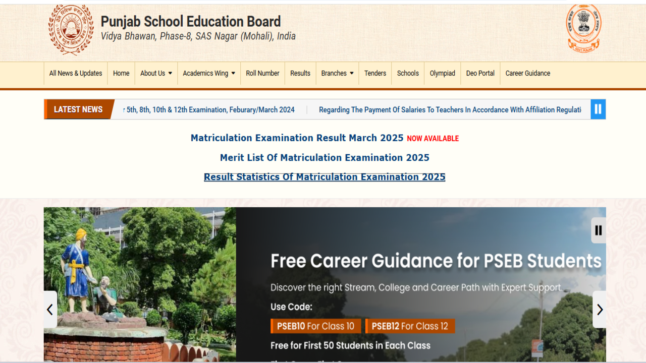Open Matriculation Examination Result March 2025
The image size is (646, 363).
[297, 138]
